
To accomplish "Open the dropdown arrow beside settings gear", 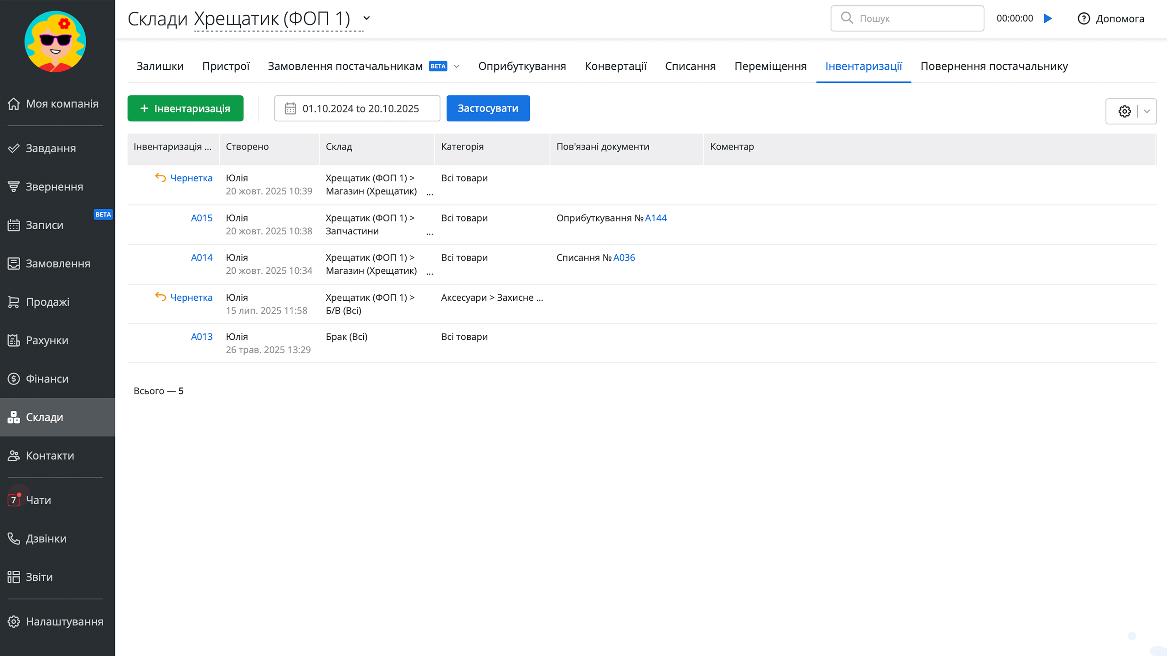I will [x=1147, y=111].
